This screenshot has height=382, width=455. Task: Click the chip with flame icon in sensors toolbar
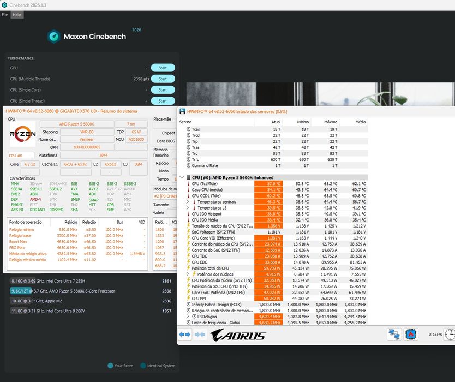tap(411, 334)
